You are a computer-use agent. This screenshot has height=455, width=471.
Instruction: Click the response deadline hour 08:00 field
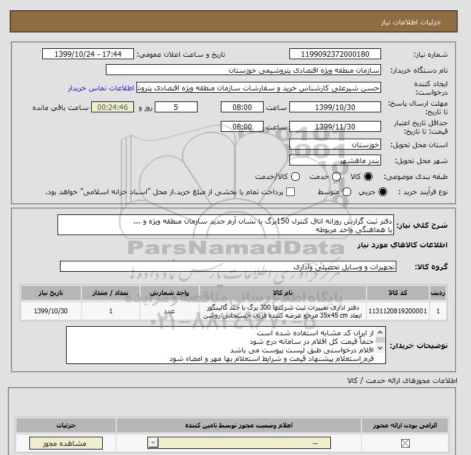(x=242, y=107)
